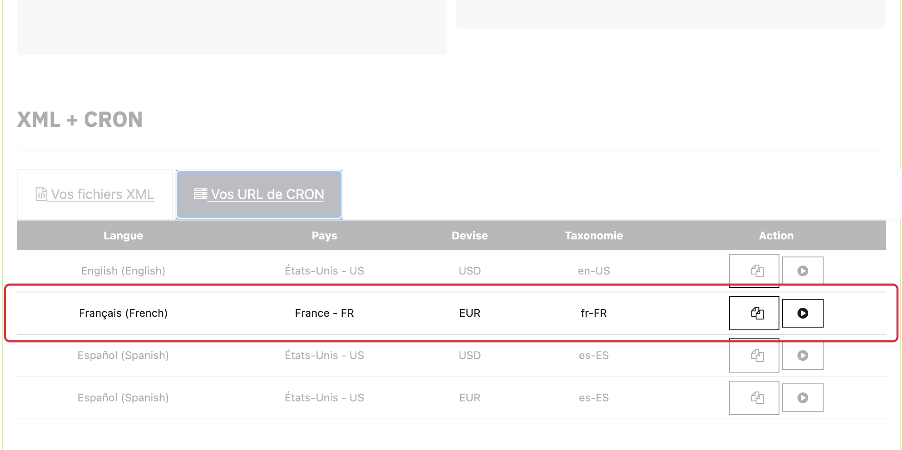Select the Vos URL de CRON tab

tap(259, 194)
